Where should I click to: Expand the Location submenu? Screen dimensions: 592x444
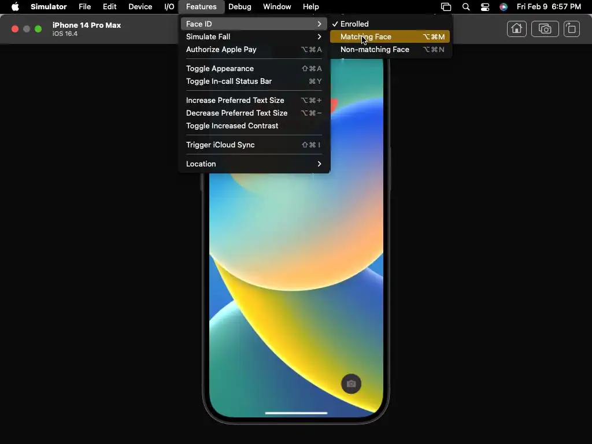[x=254, y=164]
